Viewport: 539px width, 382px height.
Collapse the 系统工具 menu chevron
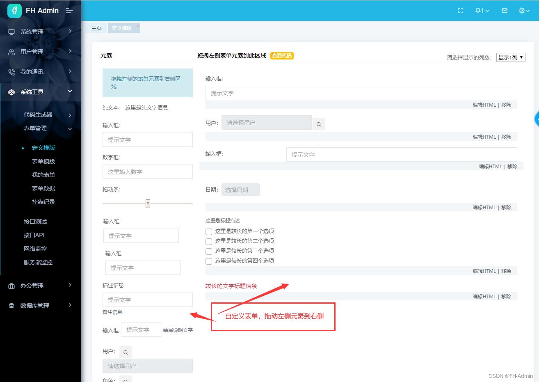70,91
